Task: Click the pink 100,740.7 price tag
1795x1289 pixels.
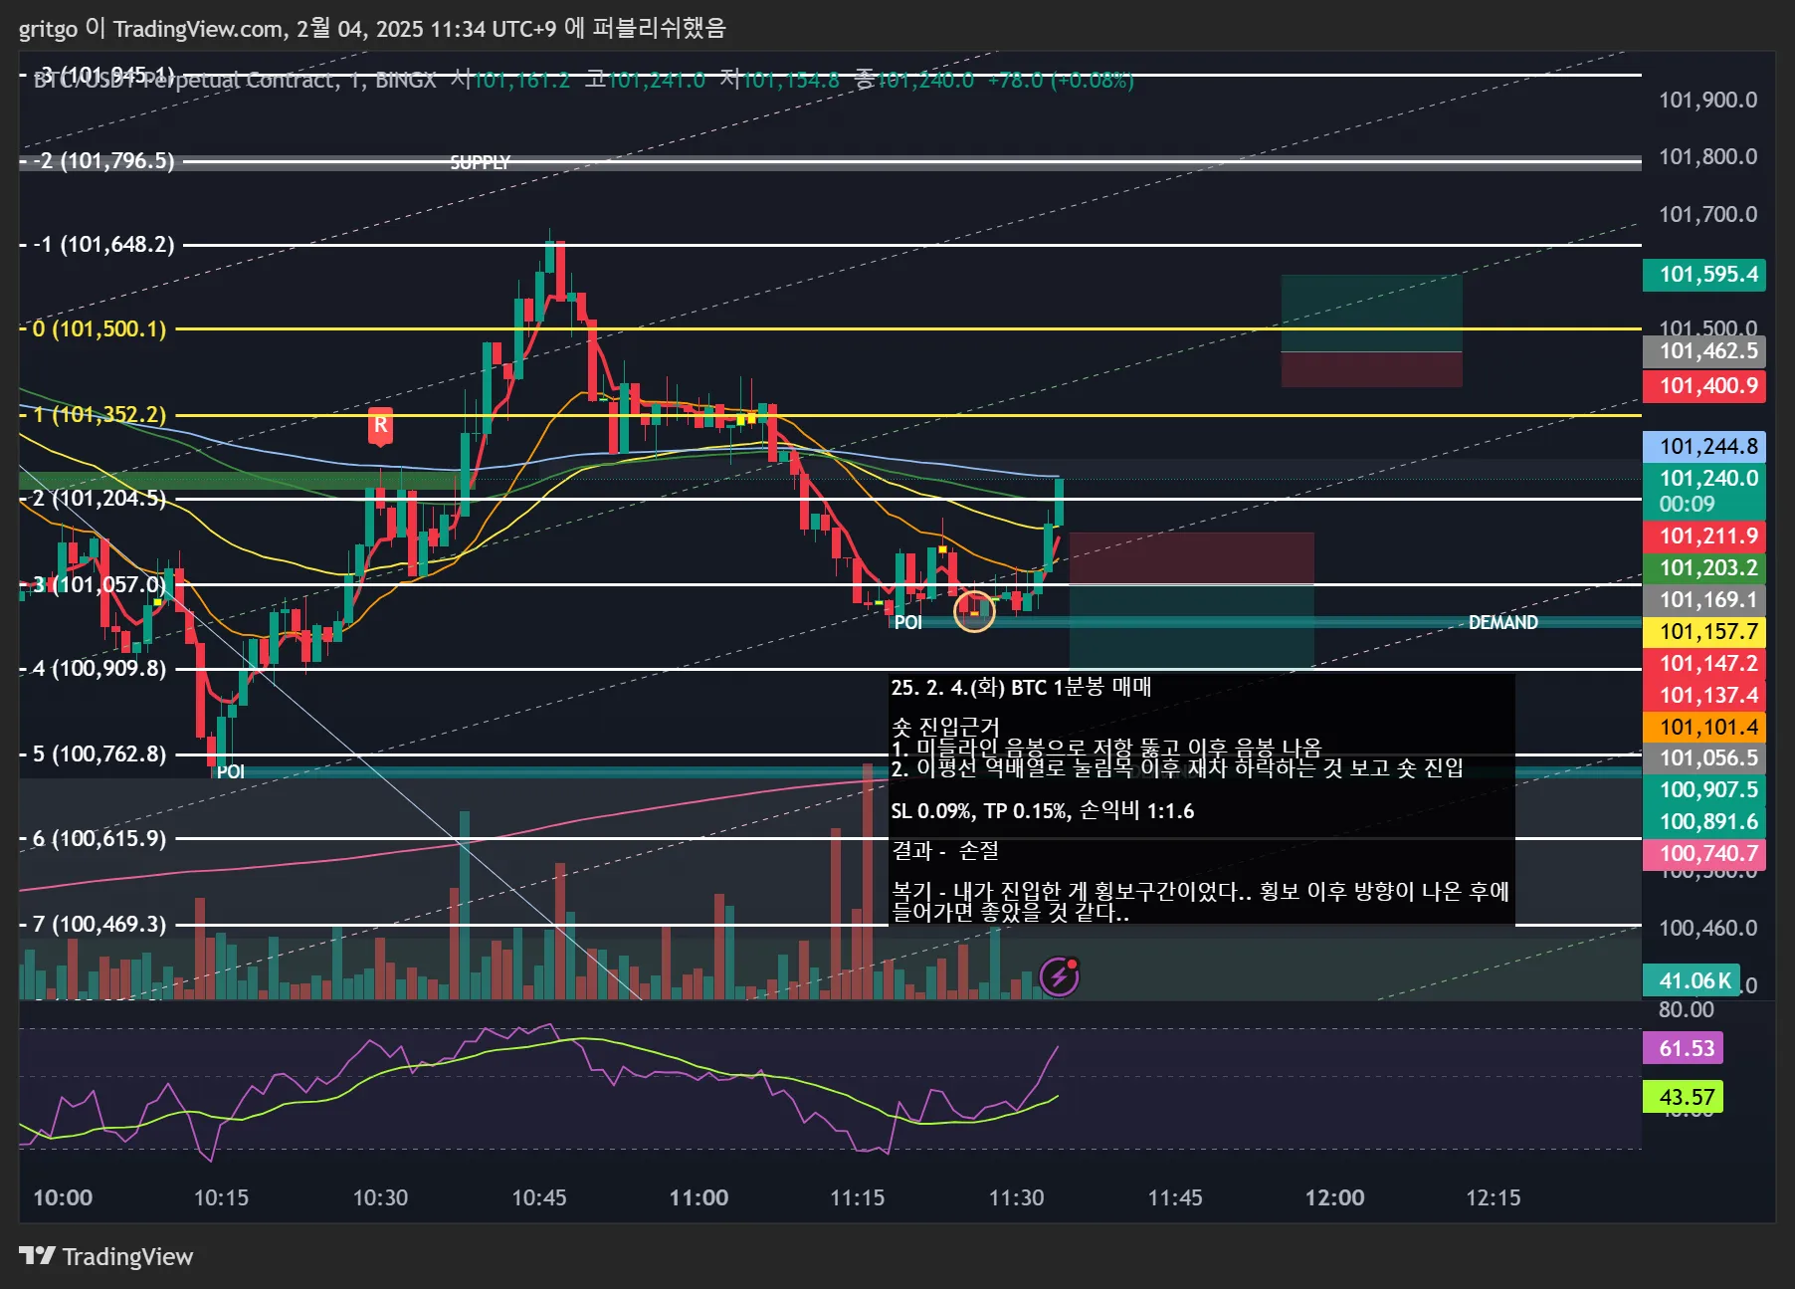Action: pos(1704,853)
